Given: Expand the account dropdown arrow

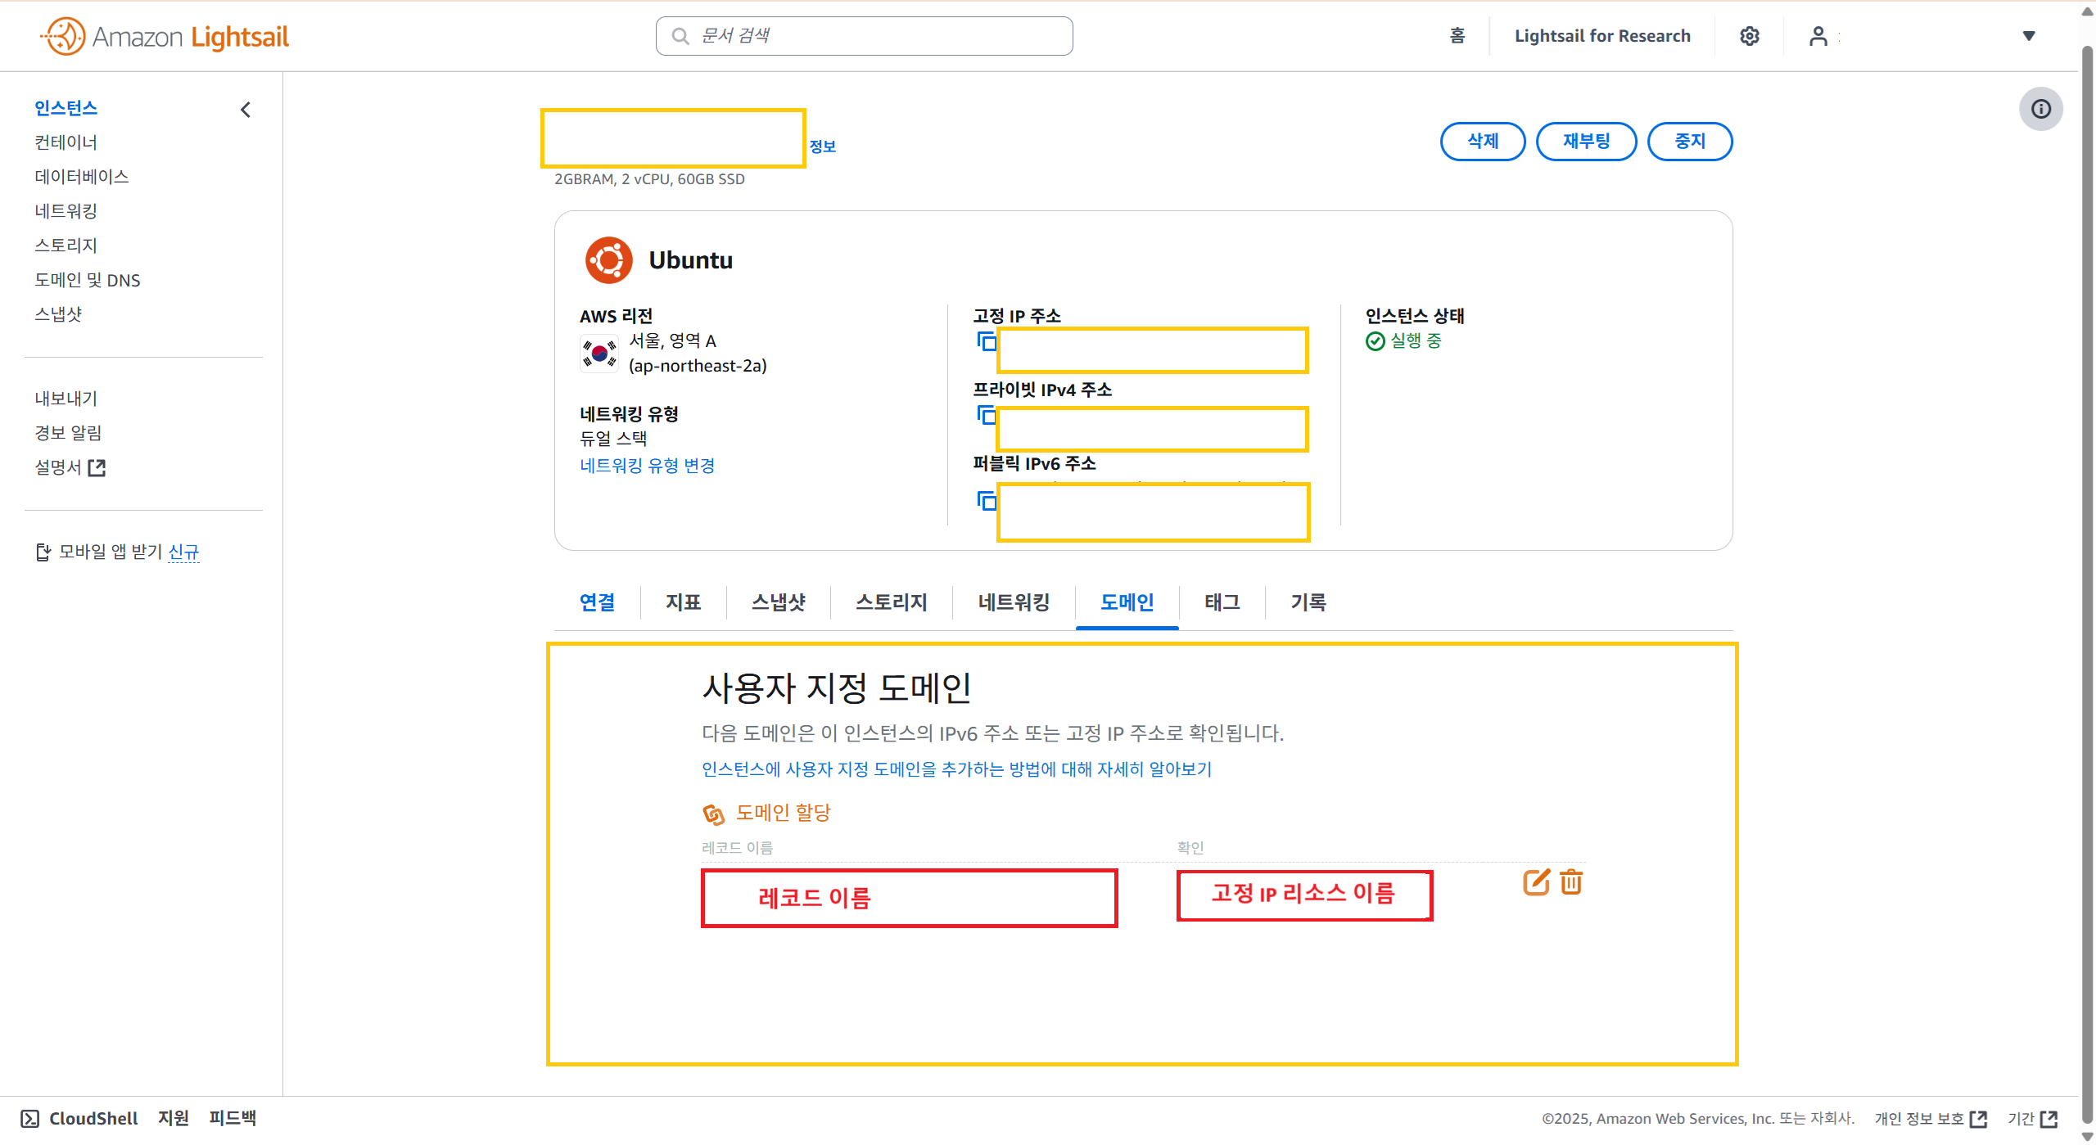Looking at the screenshot, I should (2029, 36).
